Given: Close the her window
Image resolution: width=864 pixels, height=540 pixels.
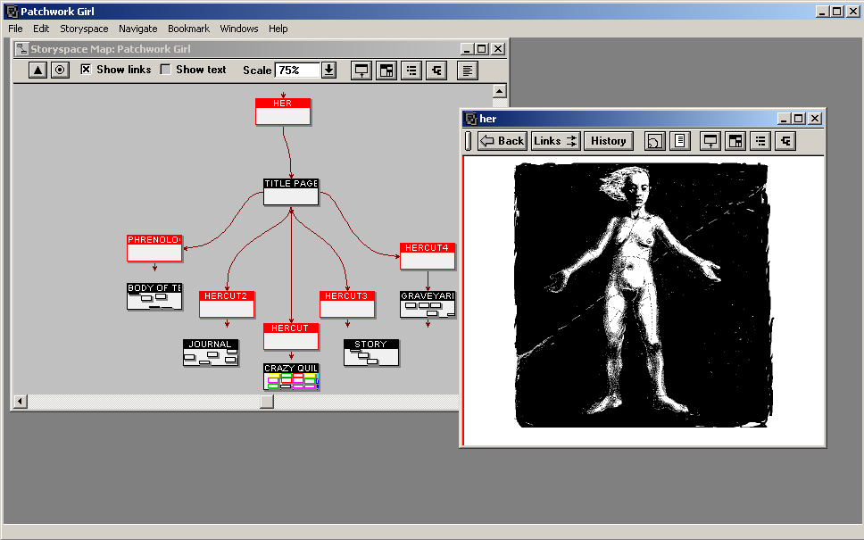Looking at the screenshot, I should point(815,119).
